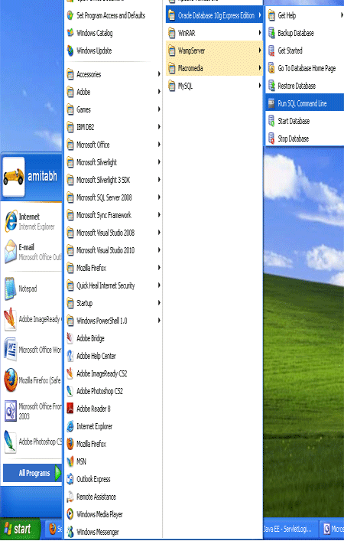Open Oracle Database 10g Express Edition menu
The image size is (344, 541).
pyautogui.click(x=214, y=15)
